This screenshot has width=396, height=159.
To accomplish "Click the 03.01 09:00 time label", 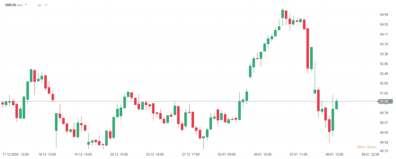I will click(x=227, y=154).
